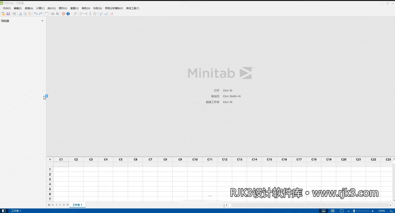Click the zoom out minus button
395x213 pixels.
pyautogui.click(x=349, y=211)
